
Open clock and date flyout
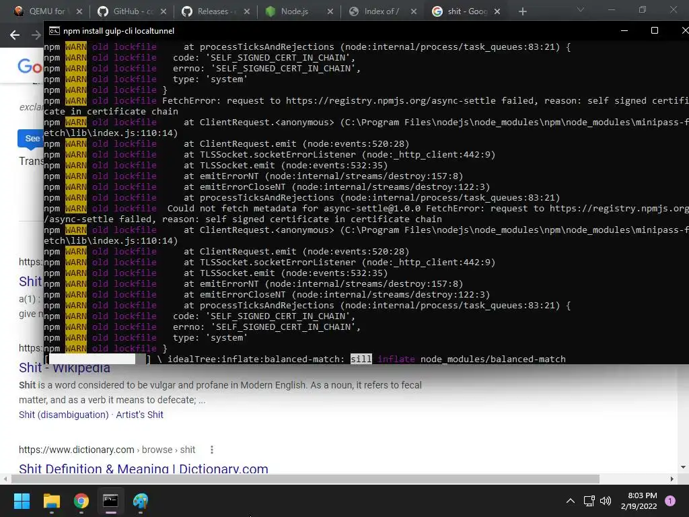point(639,501)
